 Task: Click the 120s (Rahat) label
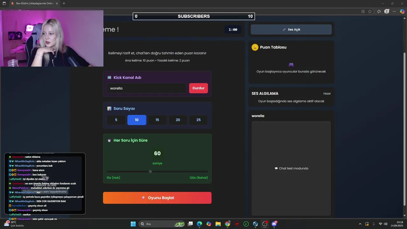(199, 178)
